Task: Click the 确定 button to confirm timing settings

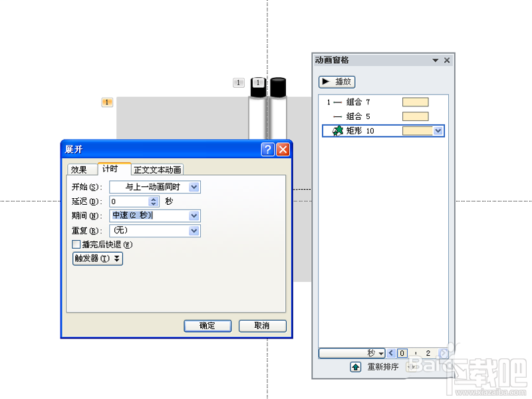Action: pyautogui.click(x=207, y=326)
